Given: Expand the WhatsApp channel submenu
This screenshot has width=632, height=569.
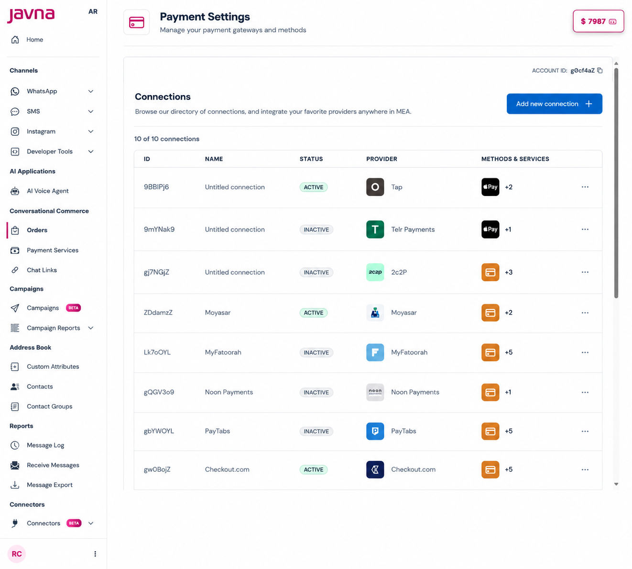Looking at the screenshot, I should (90, 91).
